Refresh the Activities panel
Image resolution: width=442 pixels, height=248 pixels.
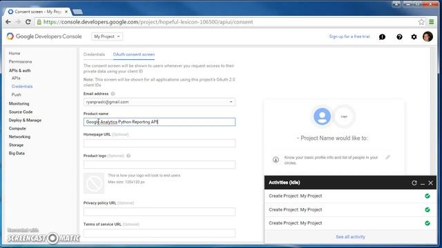[414, 183]
